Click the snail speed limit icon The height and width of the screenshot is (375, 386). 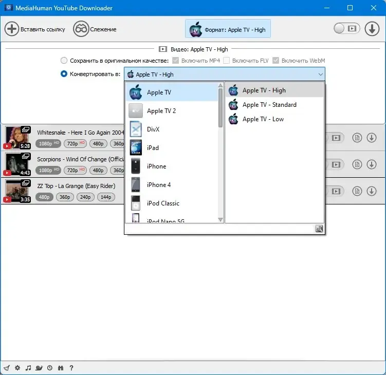39,368
